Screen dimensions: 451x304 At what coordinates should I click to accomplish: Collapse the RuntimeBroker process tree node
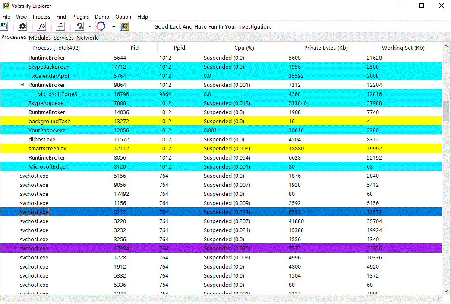22,85
